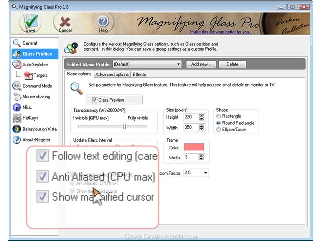Click the About/Register sidebar icon
The height and width of the screenshot is (241, 321).
[x=17, y=140]
